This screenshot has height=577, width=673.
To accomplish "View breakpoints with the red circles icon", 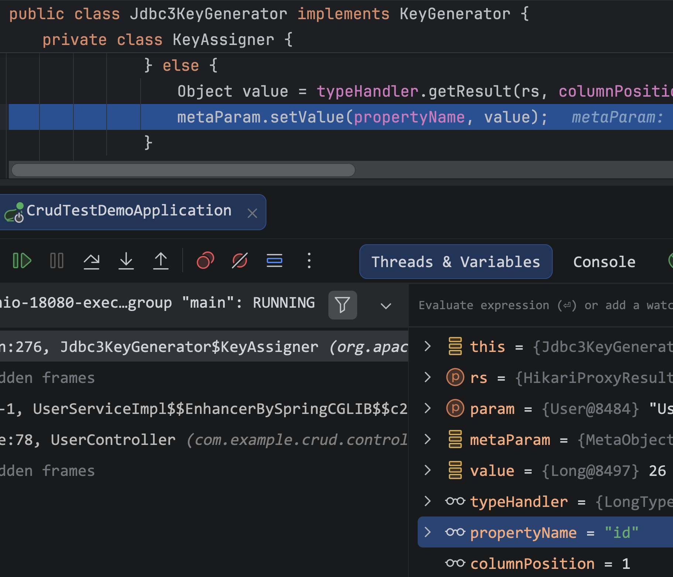I will [205, 261].
